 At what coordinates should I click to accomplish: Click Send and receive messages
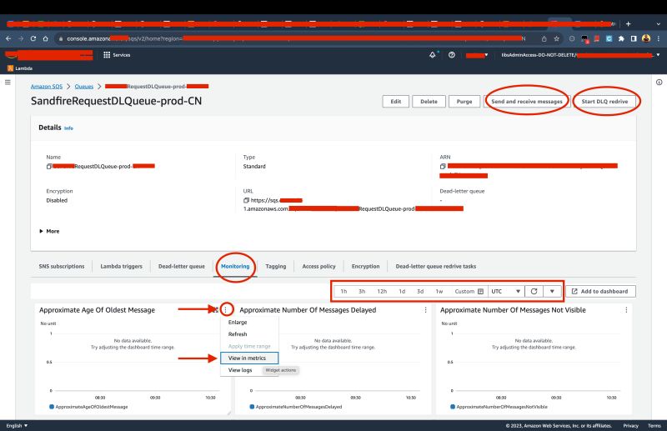tap(527, 102)
